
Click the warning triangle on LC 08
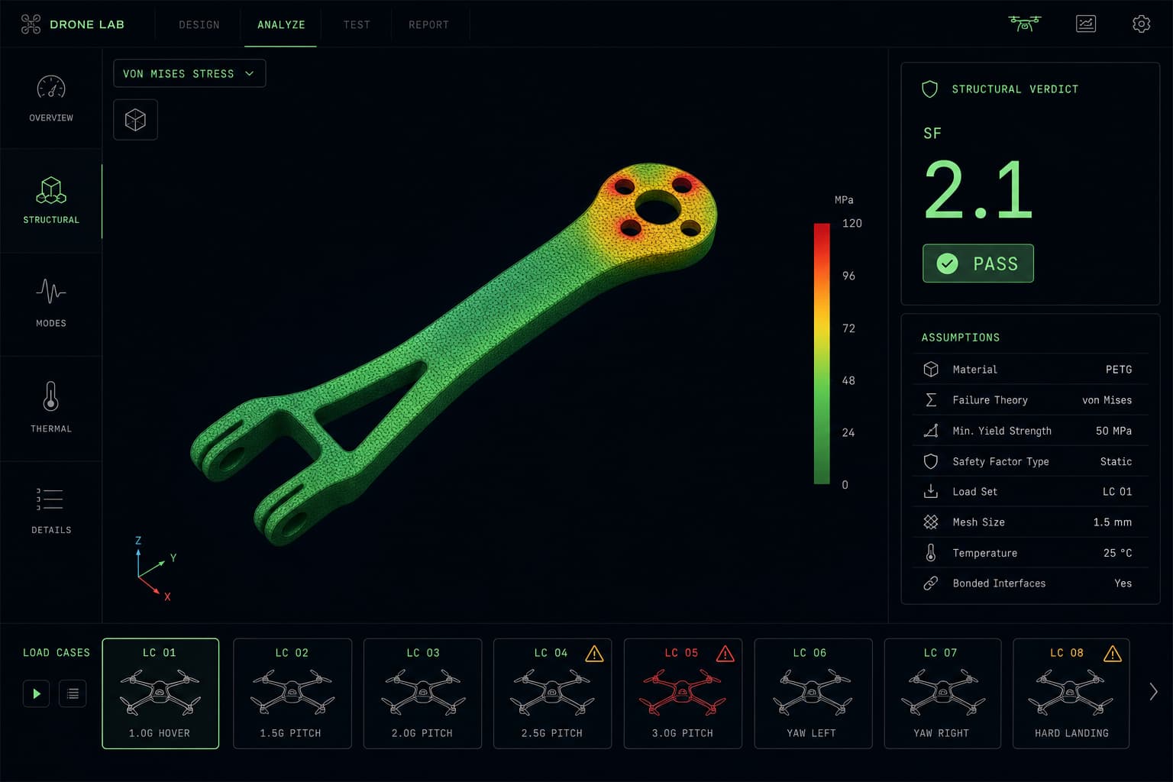tap(1112, 653)
